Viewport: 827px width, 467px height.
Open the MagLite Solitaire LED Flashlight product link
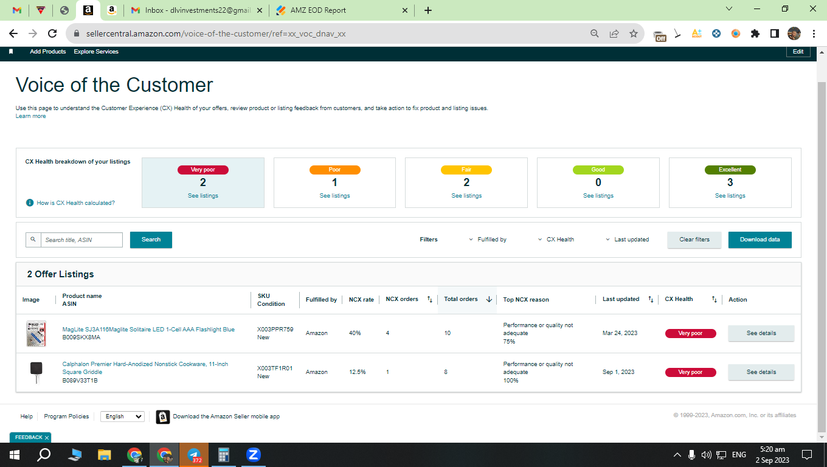click(148, 330)
